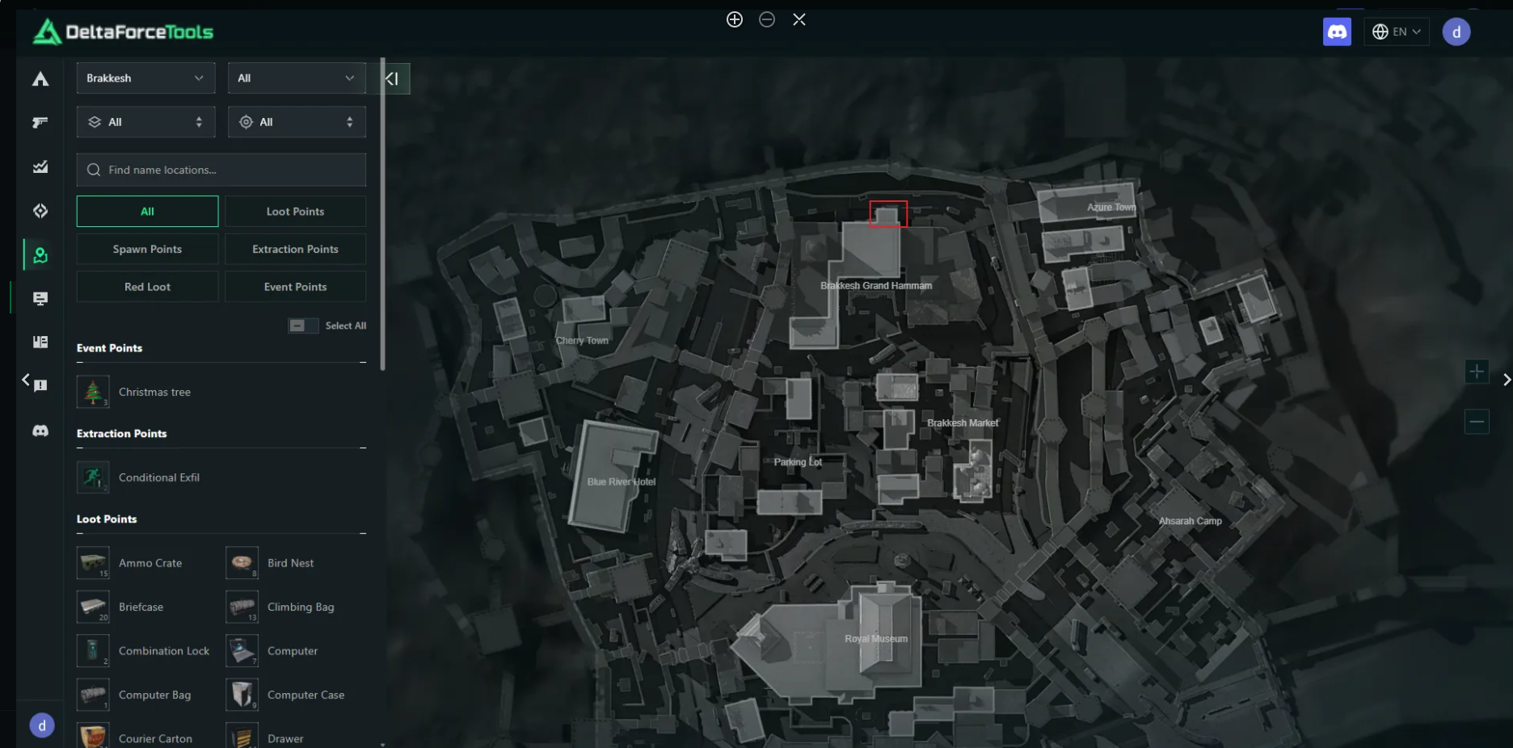Click the zoom out minus circle icon
This screenshot has width=1513, height=748.
click(x=767, y=19)
